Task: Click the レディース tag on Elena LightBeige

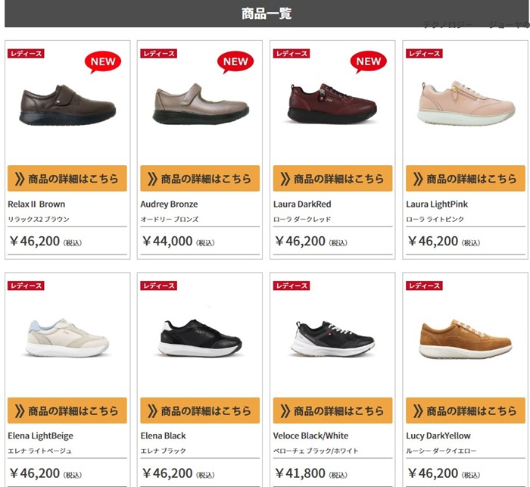Action: point(26,286)
